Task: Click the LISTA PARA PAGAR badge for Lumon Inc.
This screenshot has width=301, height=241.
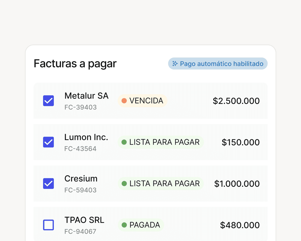Action: 161,142
